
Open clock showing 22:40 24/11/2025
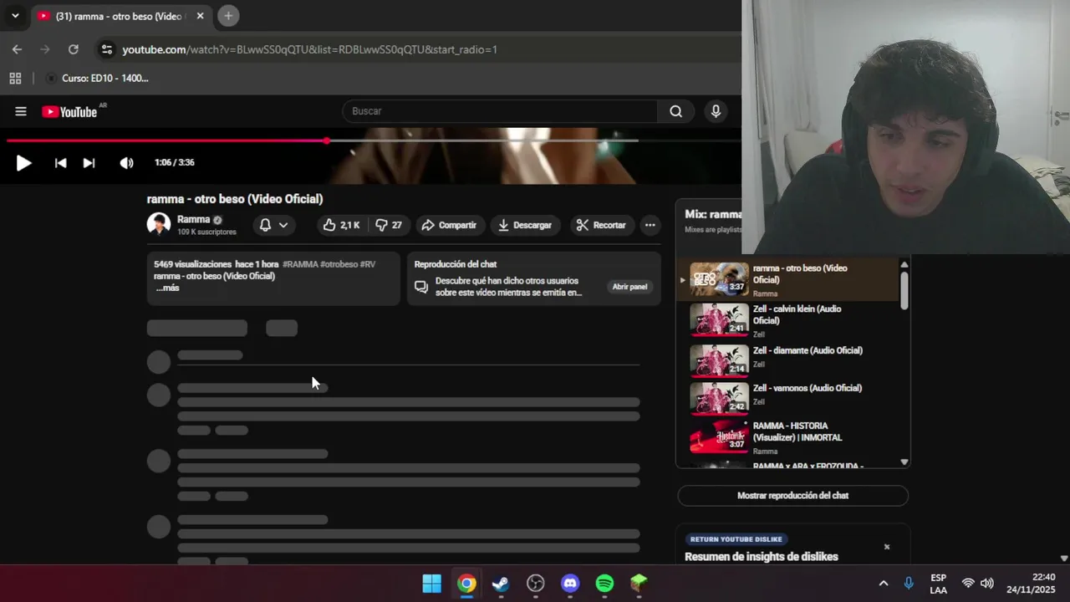tap(1031, 584)
